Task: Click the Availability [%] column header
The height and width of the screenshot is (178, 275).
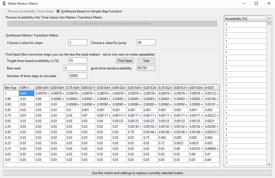Action: (x=245, y=19)
